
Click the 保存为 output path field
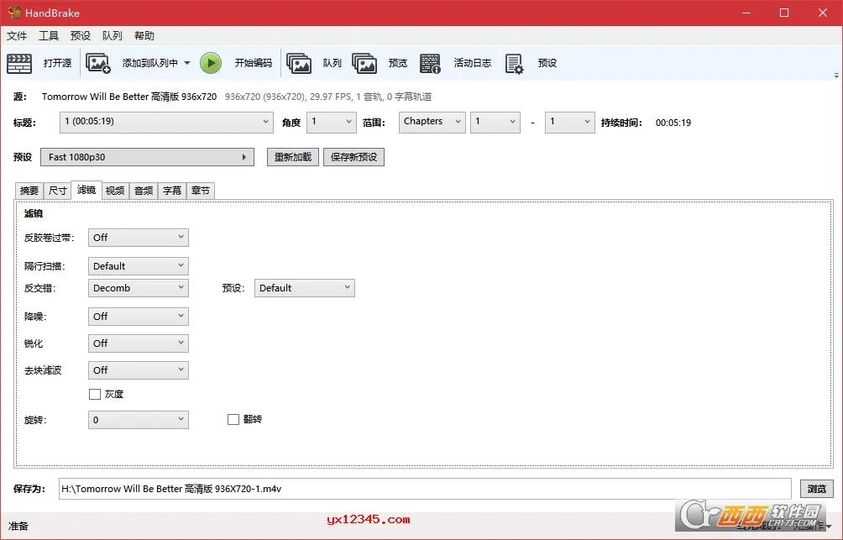point(420,488)
